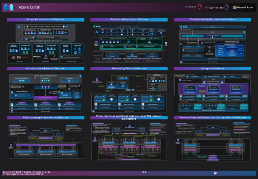Click the Azure 'A' logo in Arc virtual machine diagram
The height and width of the screenshot is (179, 258).
[x=80, y=76]
